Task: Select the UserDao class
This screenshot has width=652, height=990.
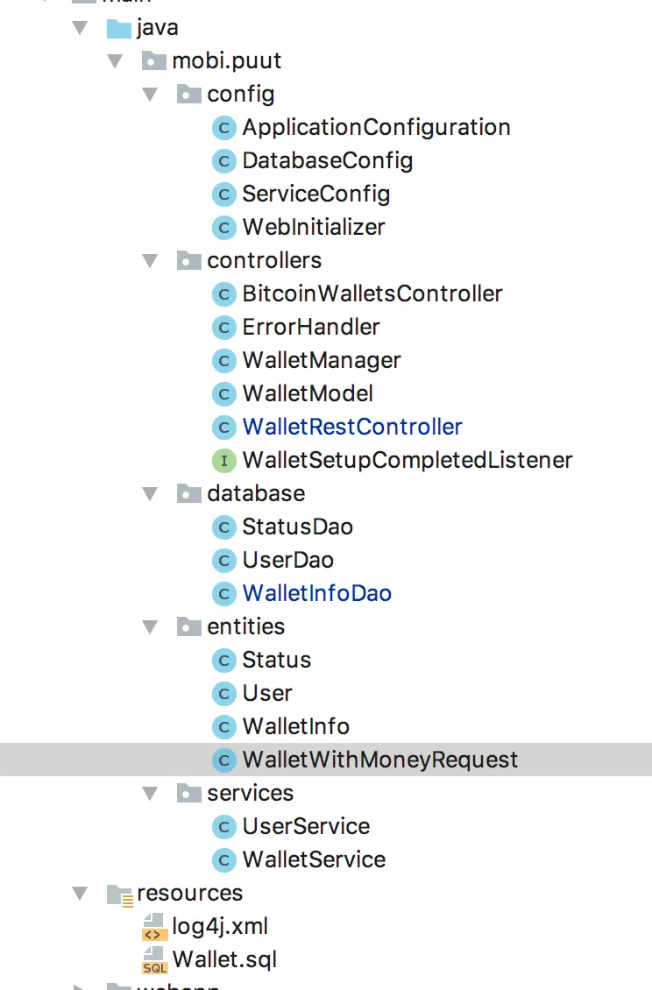Action: point(287,560)
